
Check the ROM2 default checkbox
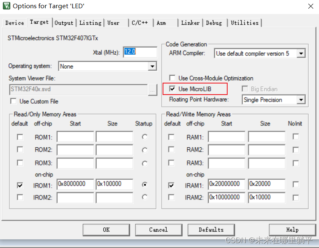tap(20, 150)
